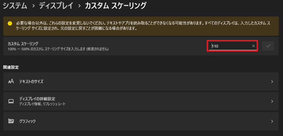
Task: Go back to ディスプレイ in the breadcrumb
Action: coord(56,6)
